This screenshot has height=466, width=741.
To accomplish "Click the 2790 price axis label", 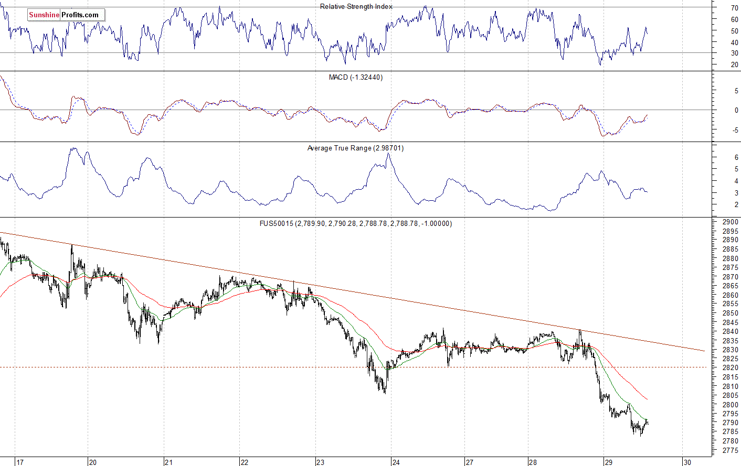I will 731,422.
